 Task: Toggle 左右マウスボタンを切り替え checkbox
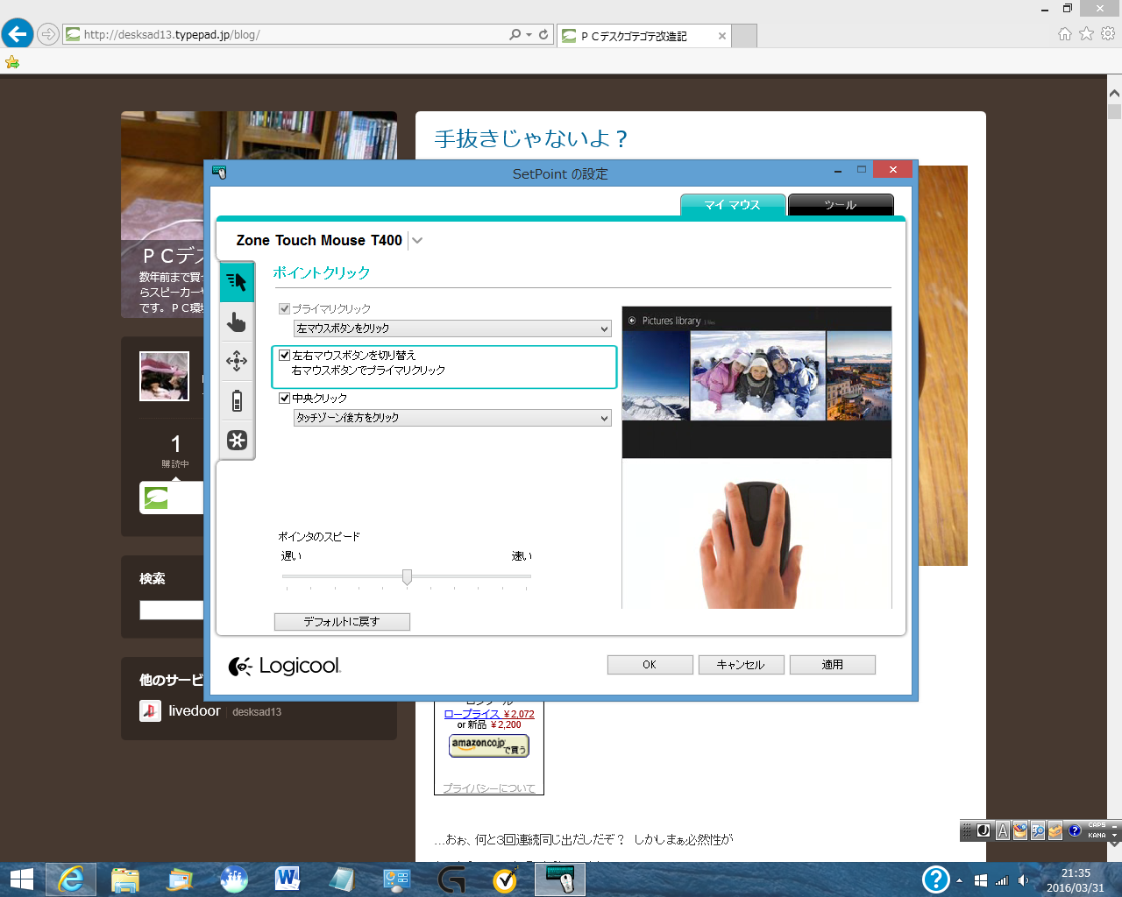(284, 356)
